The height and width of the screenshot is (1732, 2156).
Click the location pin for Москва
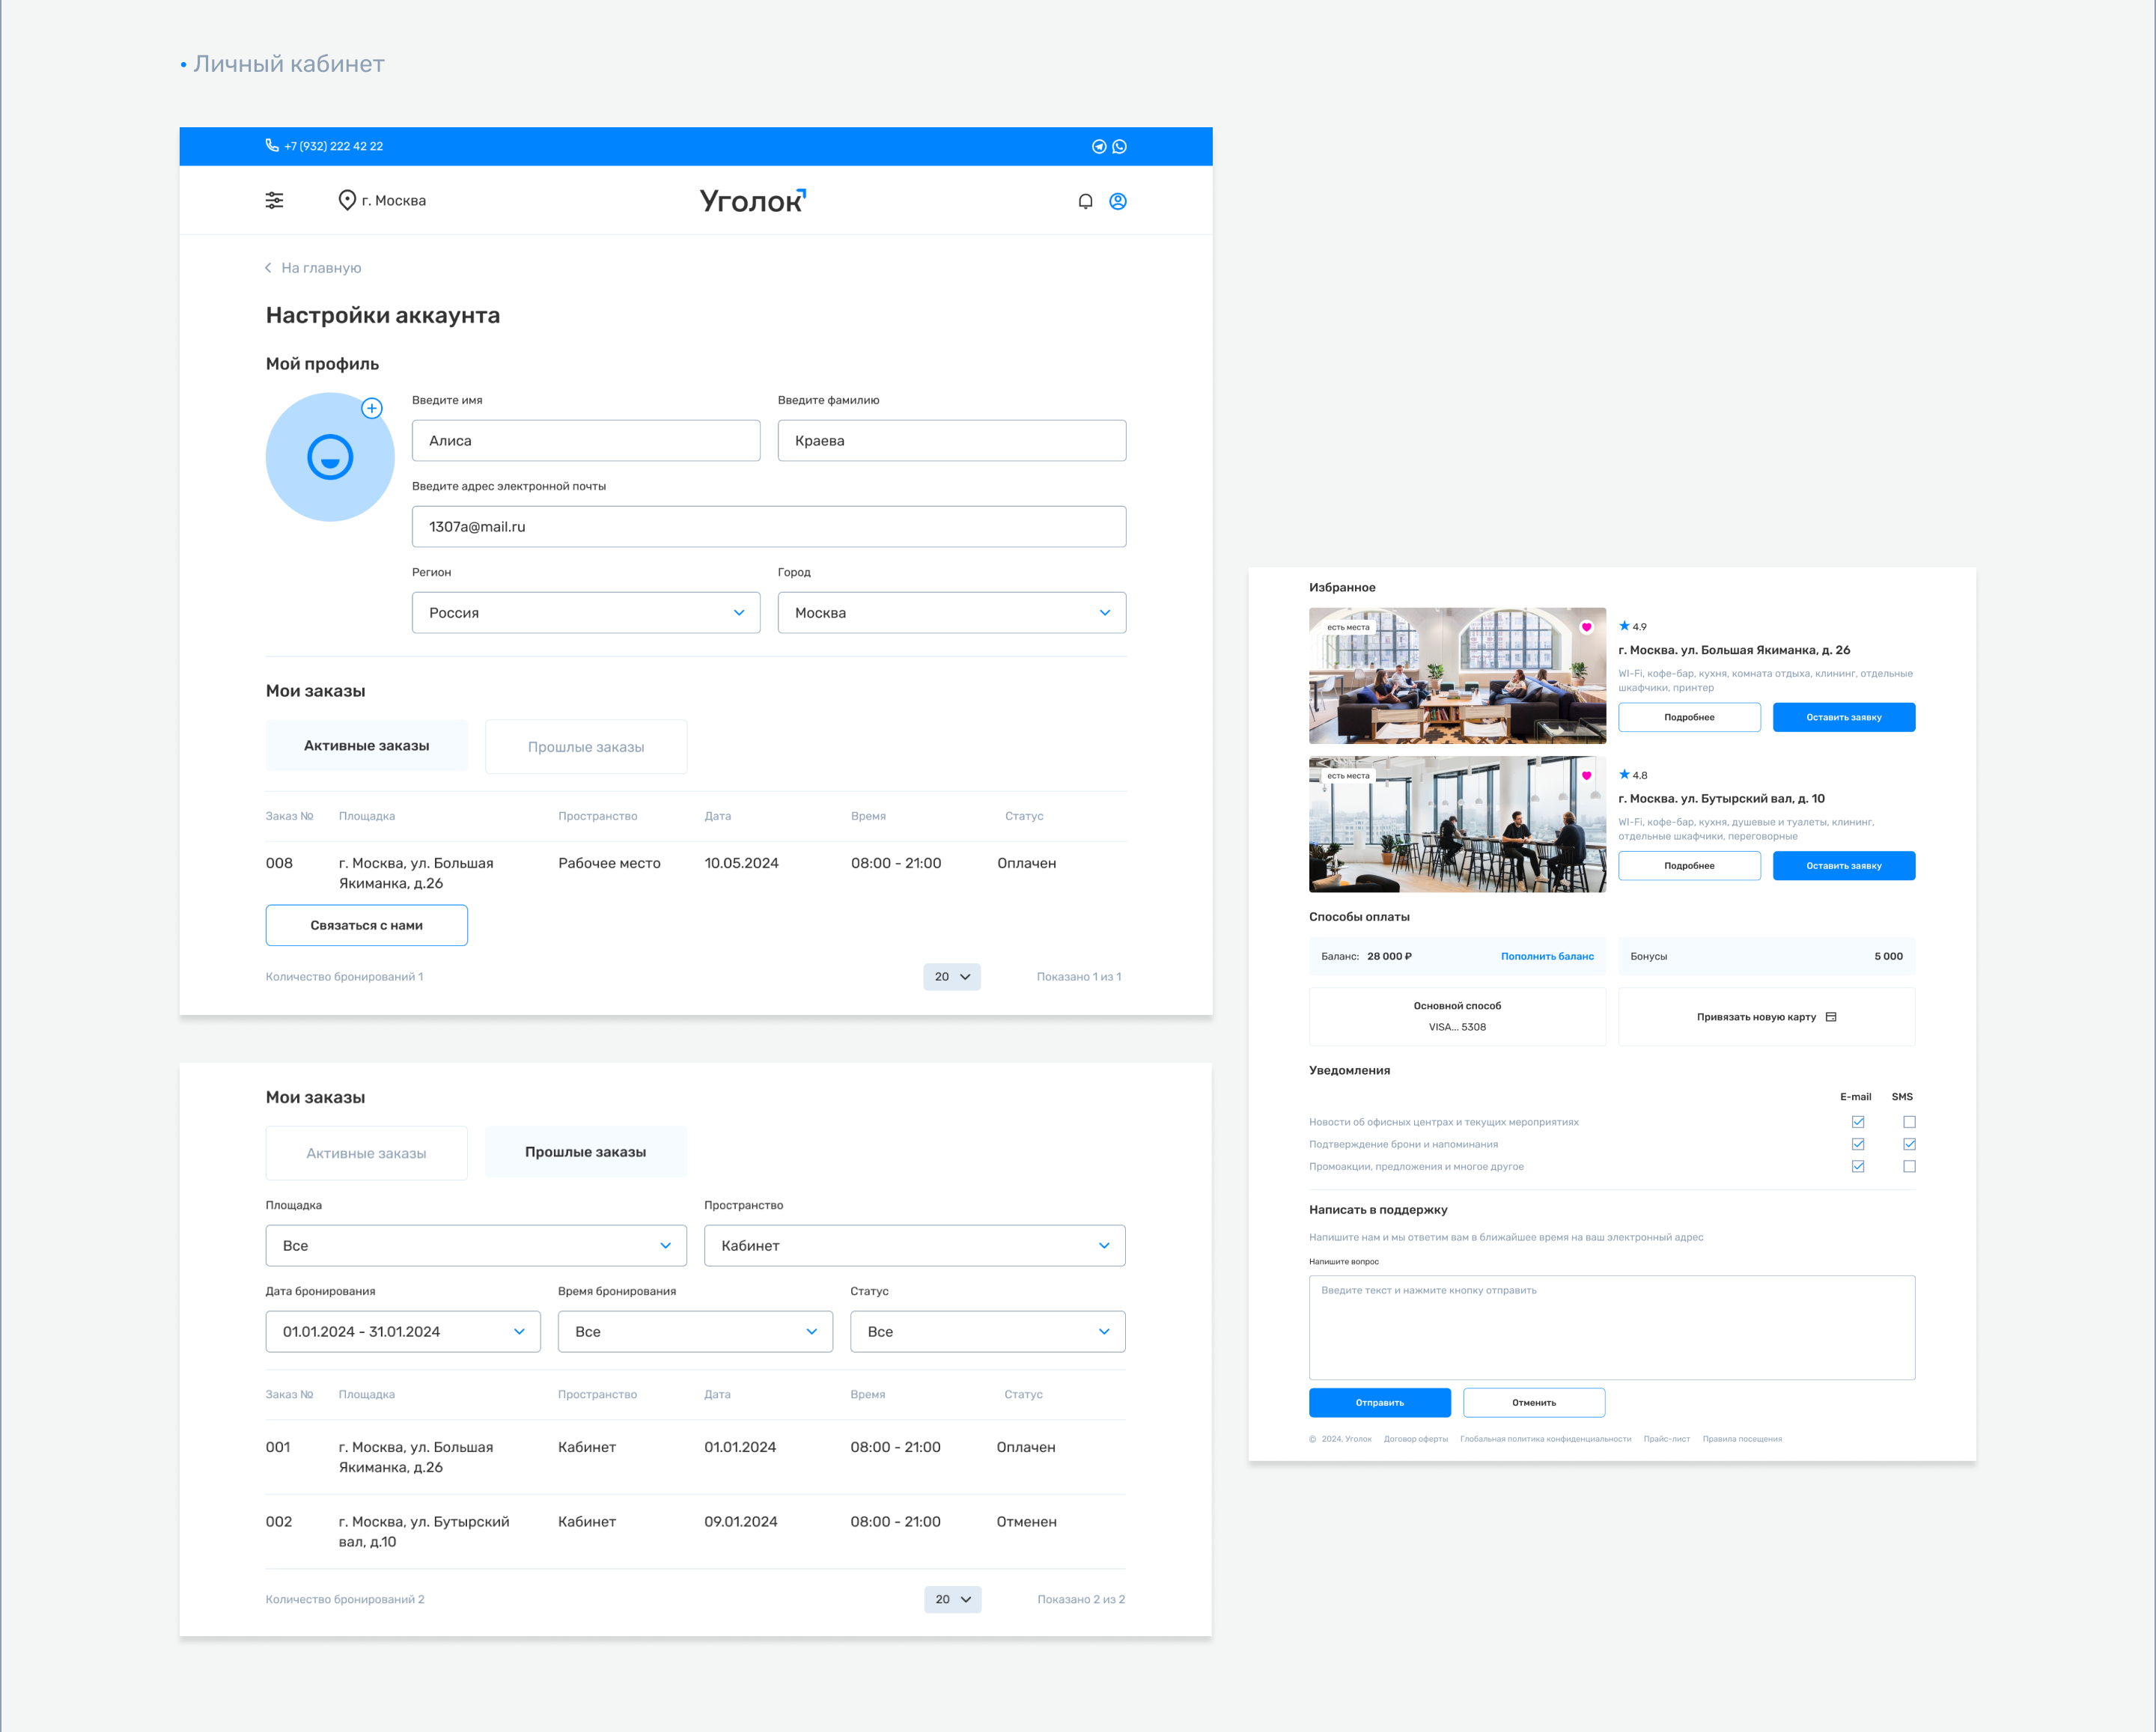pos(347,200)
